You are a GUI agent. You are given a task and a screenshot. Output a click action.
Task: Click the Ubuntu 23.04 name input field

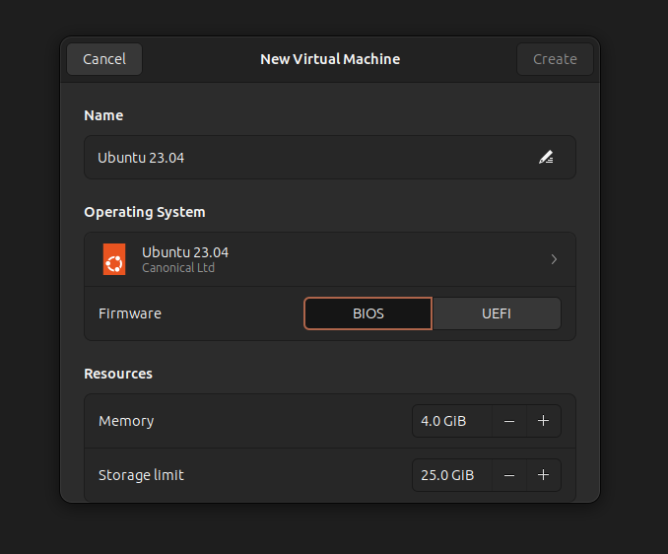[x=330, y=158]
